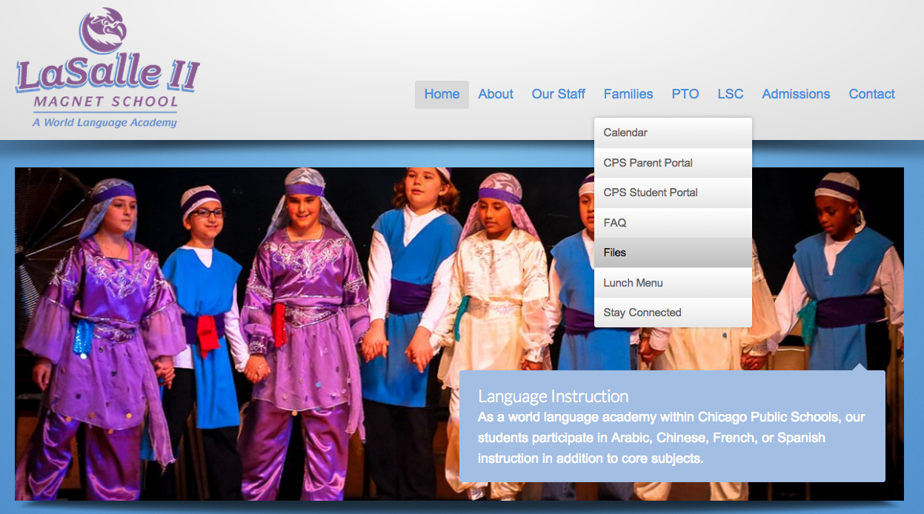Screen dimensions: 924x514
Task: Select Stay Connected from the dropdown
Action: [x=673, y=313]
